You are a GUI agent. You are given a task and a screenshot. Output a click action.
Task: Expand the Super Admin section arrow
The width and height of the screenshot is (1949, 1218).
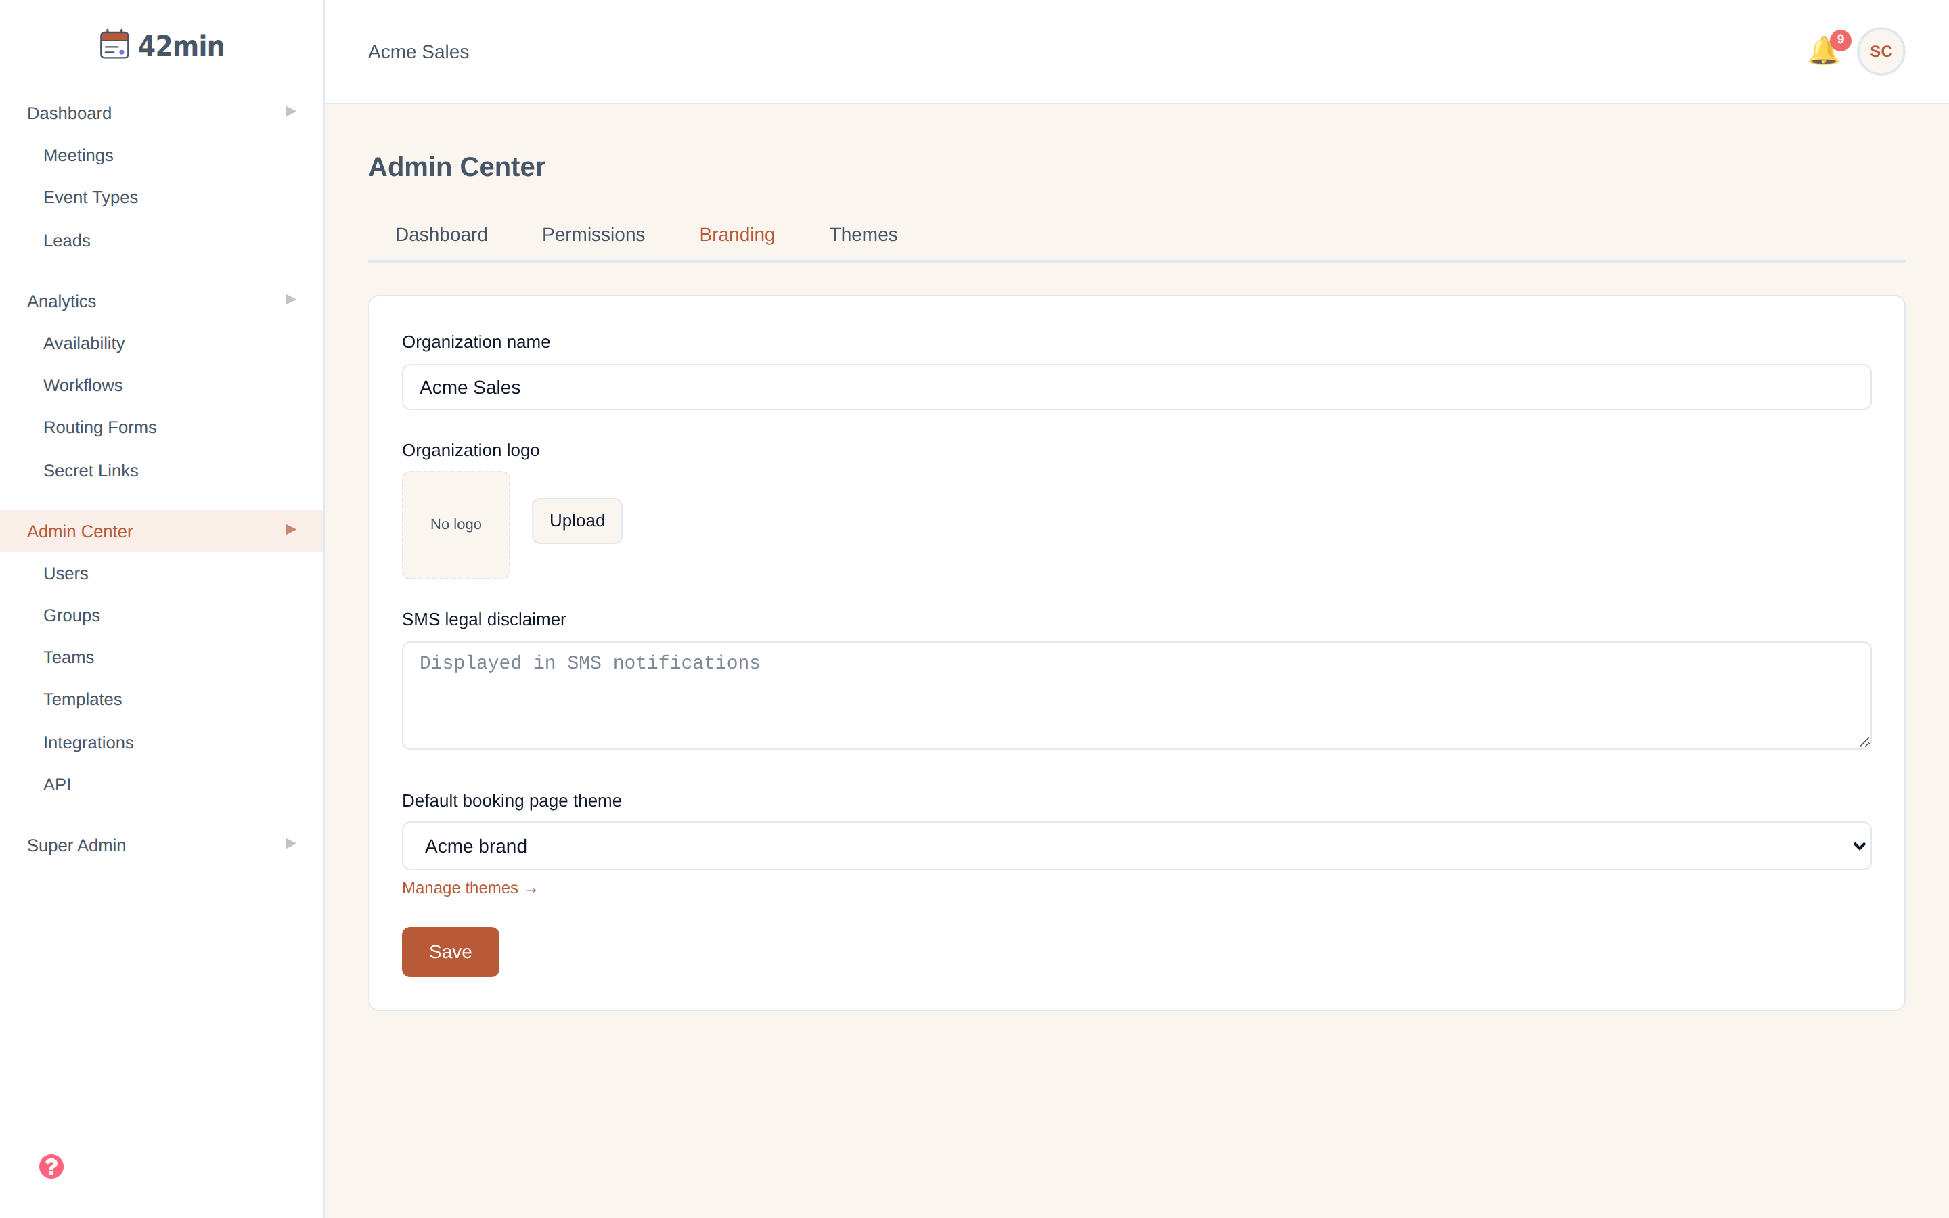click(x=291, y=844)
